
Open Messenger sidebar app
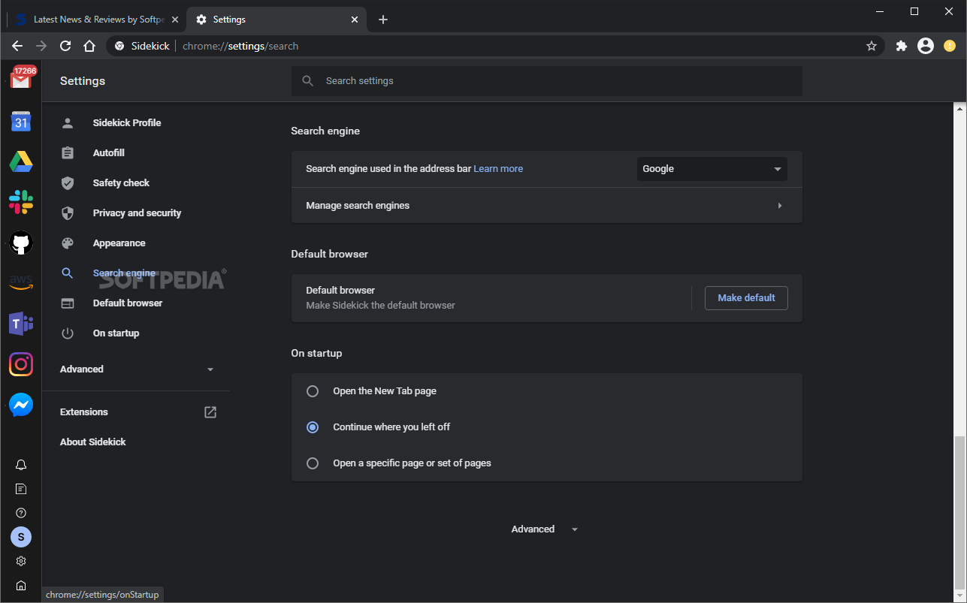click(x=21, y=405)
